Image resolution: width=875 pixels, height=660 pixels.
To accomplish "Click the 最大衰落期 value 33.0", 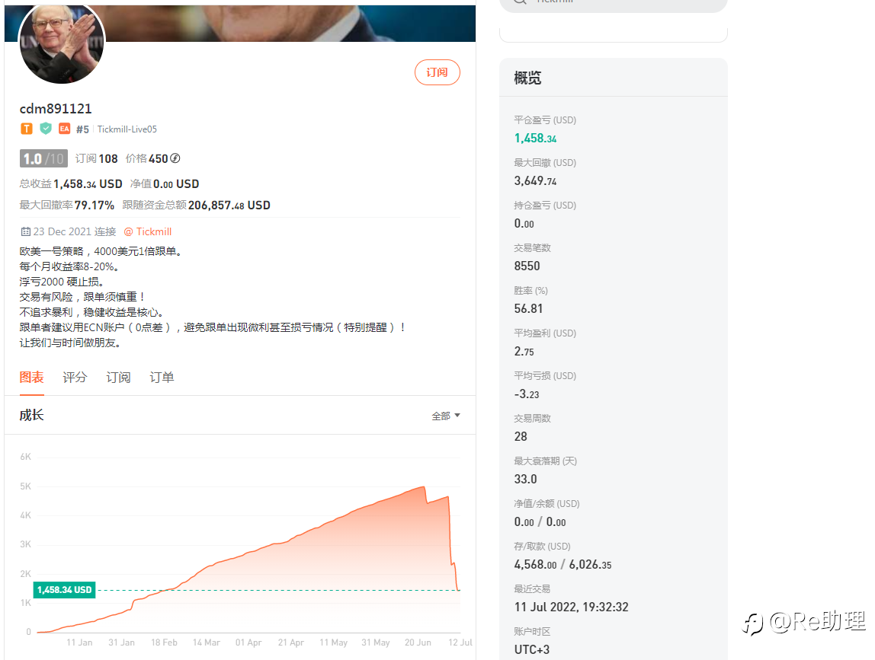I will pos(525,479).
